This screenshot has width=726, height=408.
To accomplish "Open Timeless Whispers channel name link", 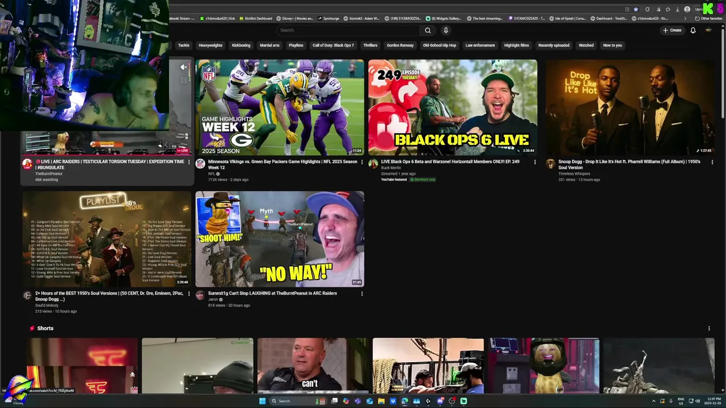I will (x=574, y=173).
